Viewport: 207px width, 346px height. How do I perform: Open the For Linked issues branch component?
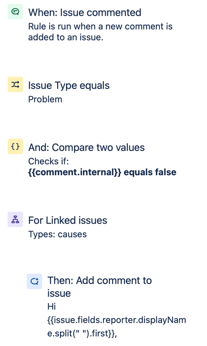click(x=67, y=220)
